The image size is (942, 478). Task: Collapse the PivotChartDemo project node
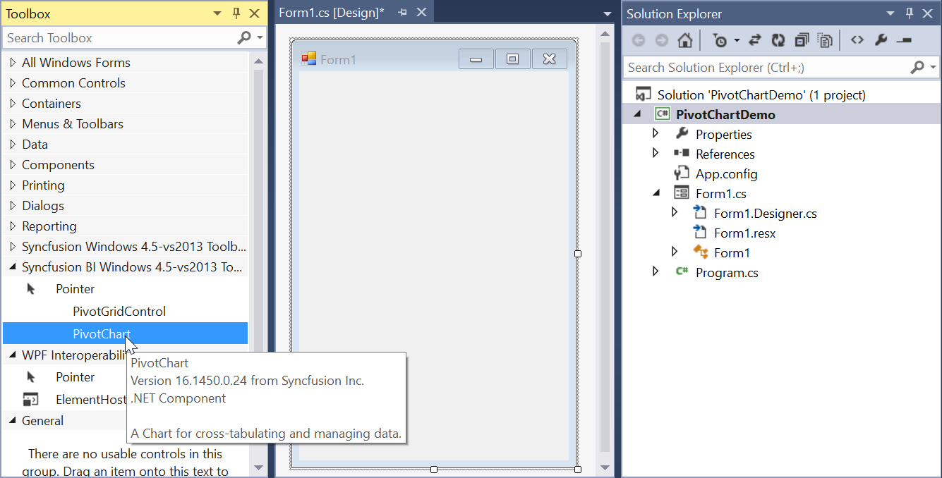coord(638,114)
